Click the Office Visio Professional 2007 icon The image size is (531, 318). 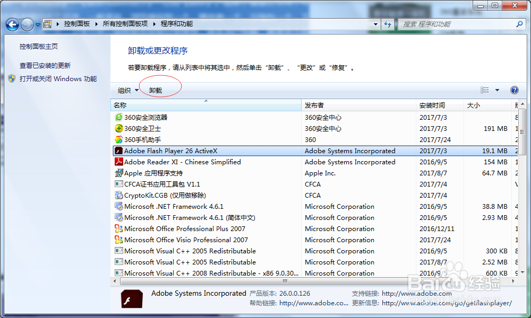(118, 240)
